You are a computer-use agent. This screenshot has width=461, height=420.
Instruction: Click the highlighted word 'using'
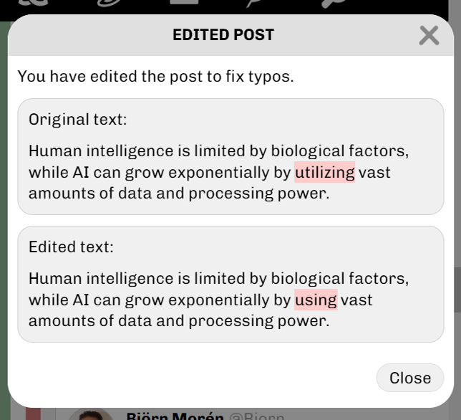point(315,300)
